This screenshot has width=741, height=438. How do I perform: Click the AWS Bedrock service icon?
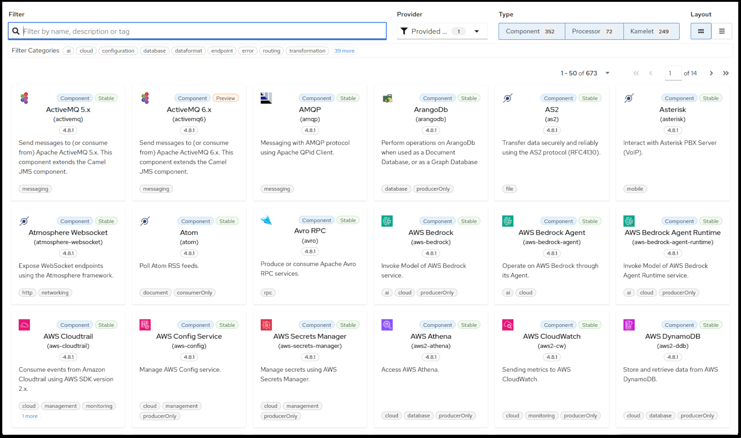pyautogui.click(x=387, y=221)
